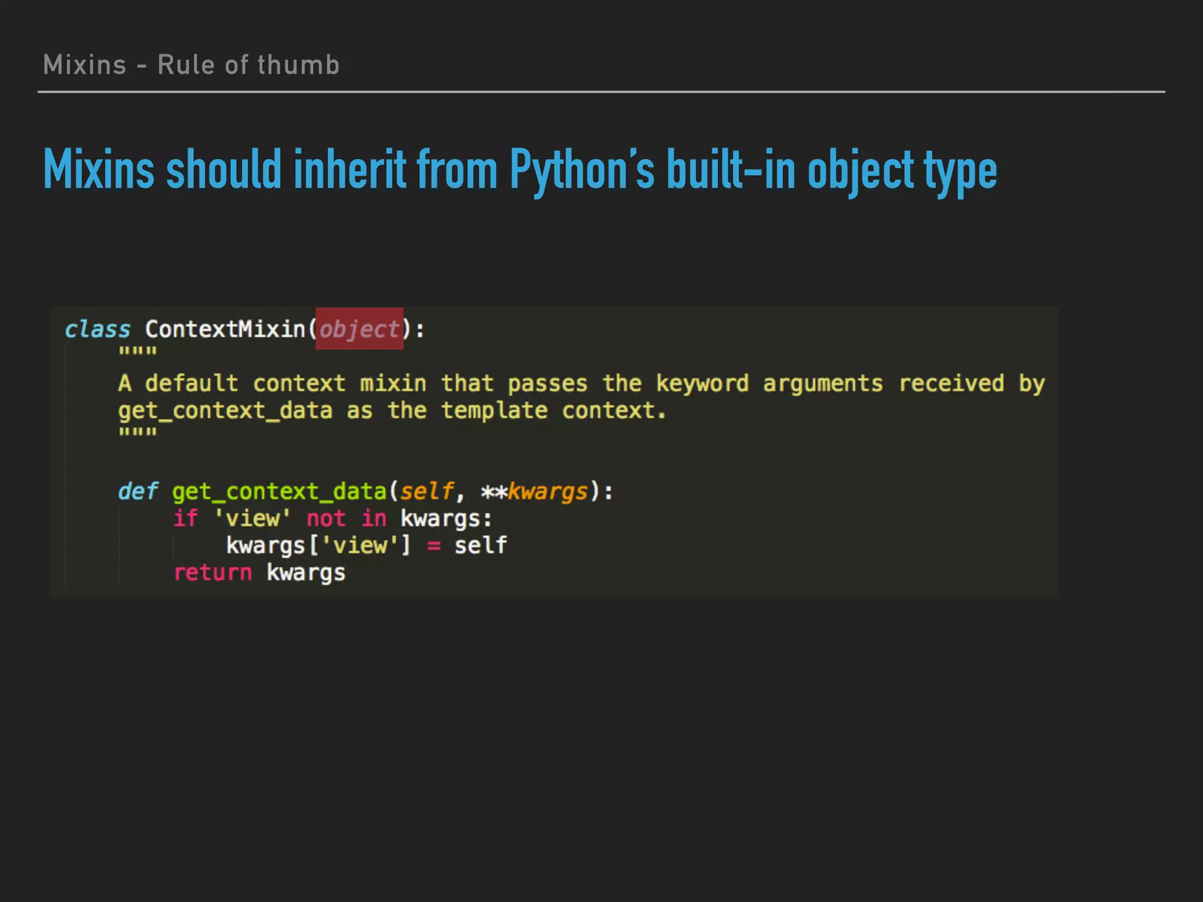Click the highlighted 'object' base class

(x=359, y=329)
